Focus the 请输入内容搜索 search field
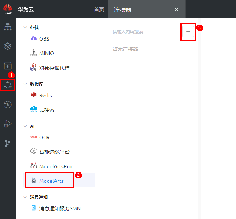 143,32
